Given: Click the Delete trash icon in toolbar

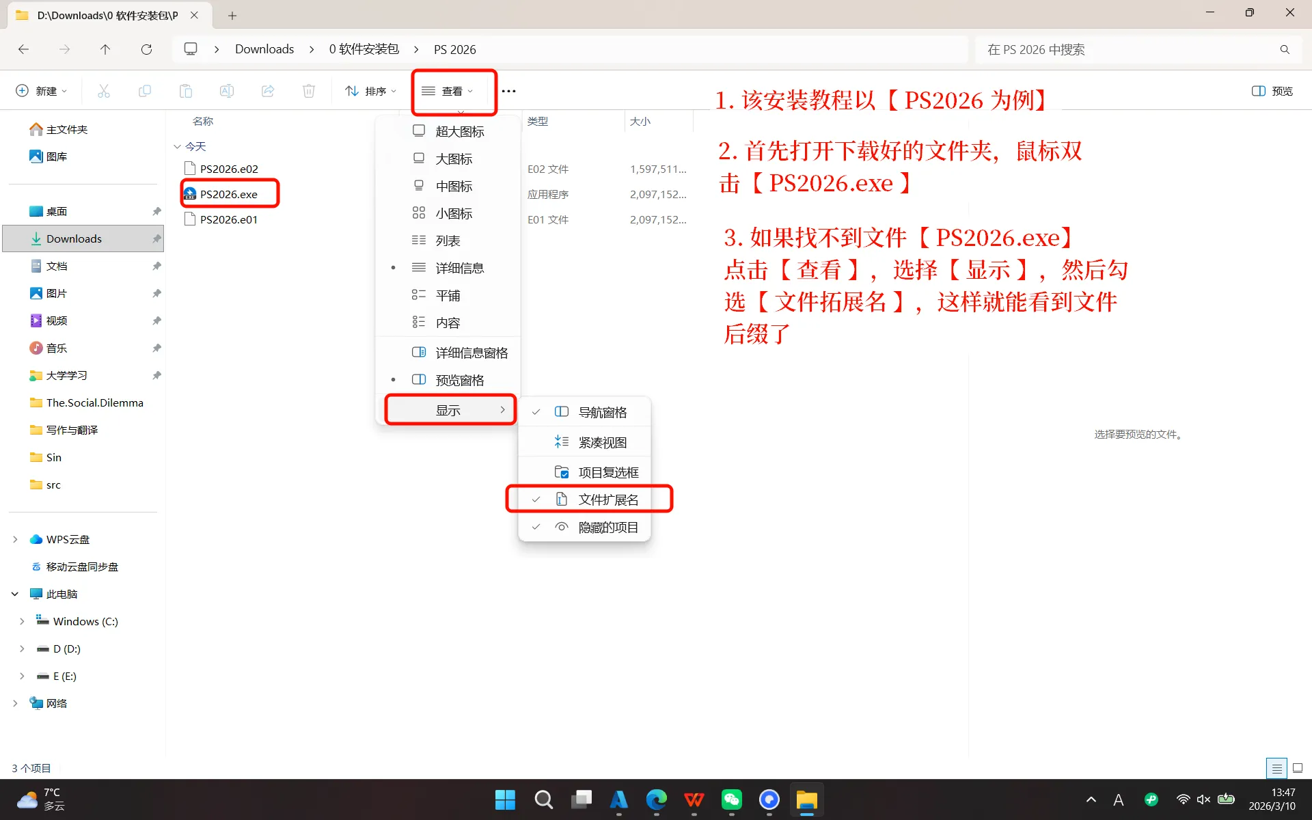Looking at the screenshot, I should pyautogui.click(x=309, y=91).
